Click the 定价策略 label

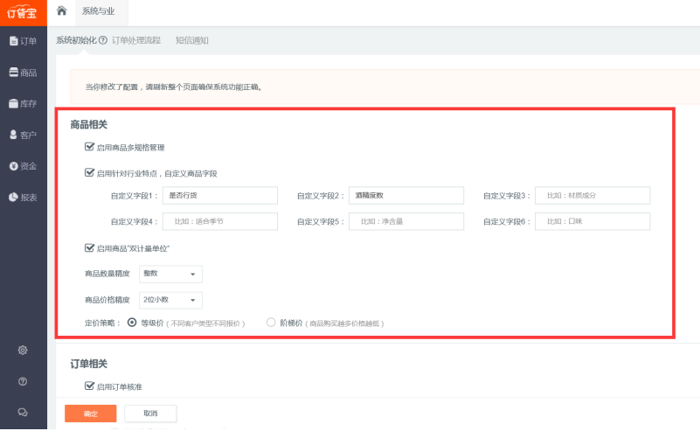pos(102,323)
